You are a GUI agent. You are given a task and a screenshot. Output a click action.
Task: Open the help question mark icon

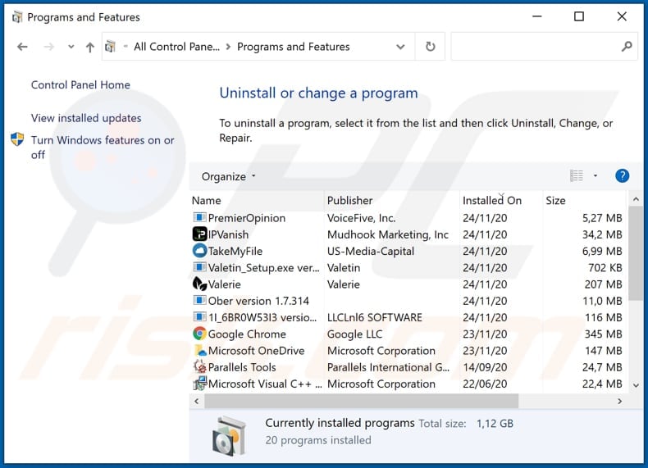622,176
